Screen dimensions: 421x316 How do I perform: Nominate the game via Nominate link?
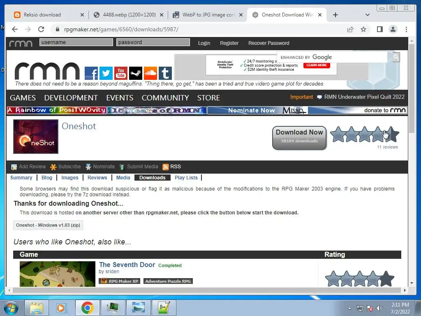[100, 167]
